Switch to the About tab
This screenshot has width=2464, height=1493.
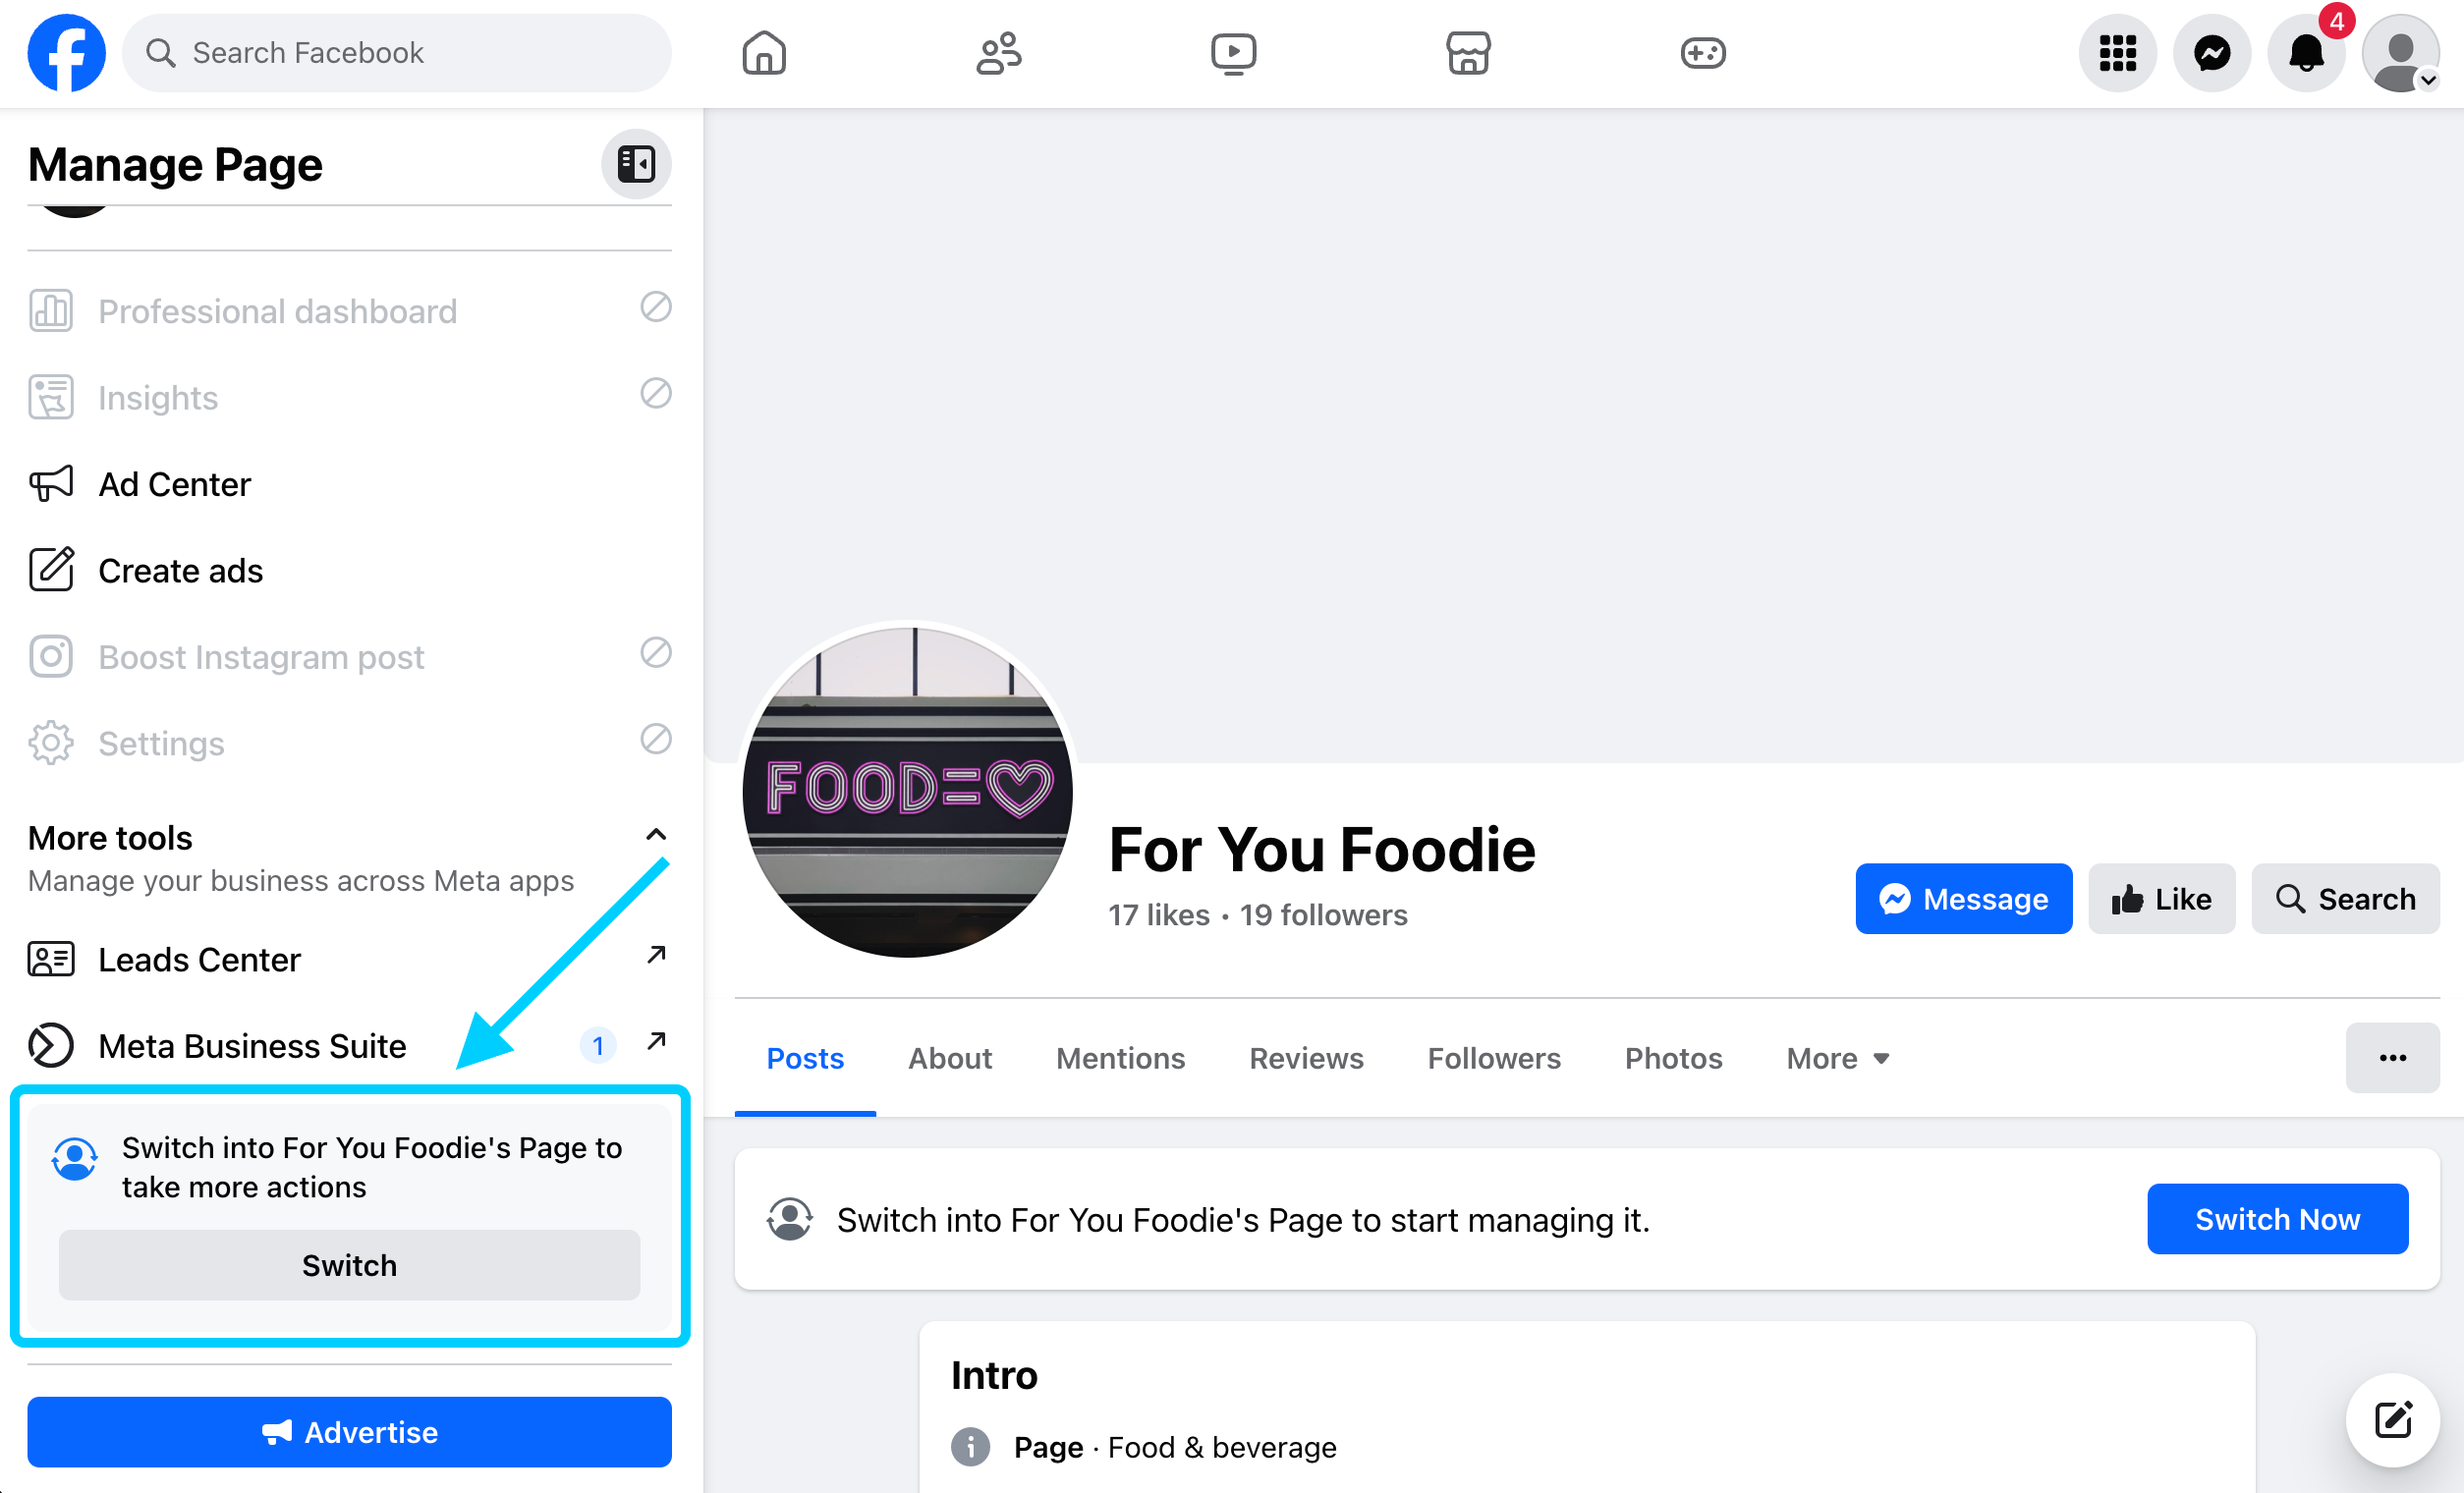point(949,1058)
